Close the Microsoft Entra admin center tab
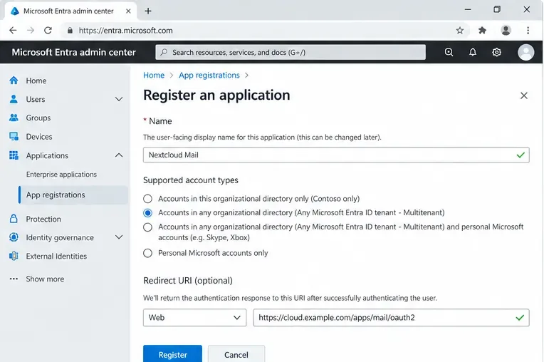The height and width of the screenshot is (362, 544). (x=128, y=11)
